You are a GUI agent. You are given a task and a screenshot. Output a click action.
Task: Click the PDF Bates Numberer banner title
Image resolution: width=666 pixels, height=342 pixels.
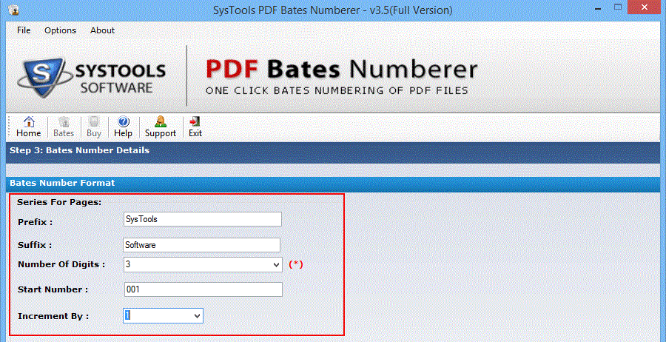(342, 70)
